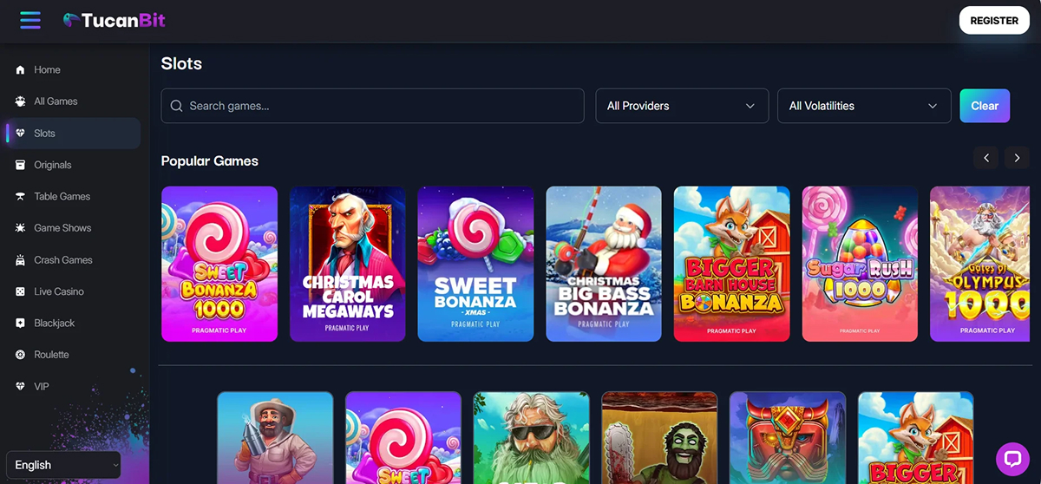Click the TucanBit logo
Screen dimensions: 1041x484
pyautogui.click(x=114, y=20)
